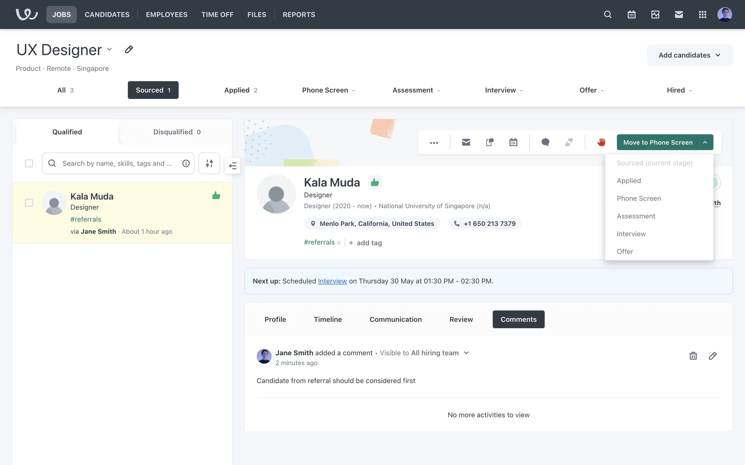
Task: Collapse the candidate list panel icon
Action: click(232, 166)
